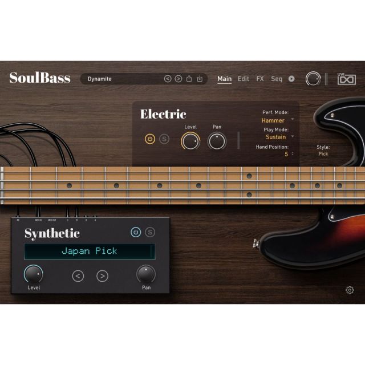Click the Synthetic panel heading

[52, 233]
